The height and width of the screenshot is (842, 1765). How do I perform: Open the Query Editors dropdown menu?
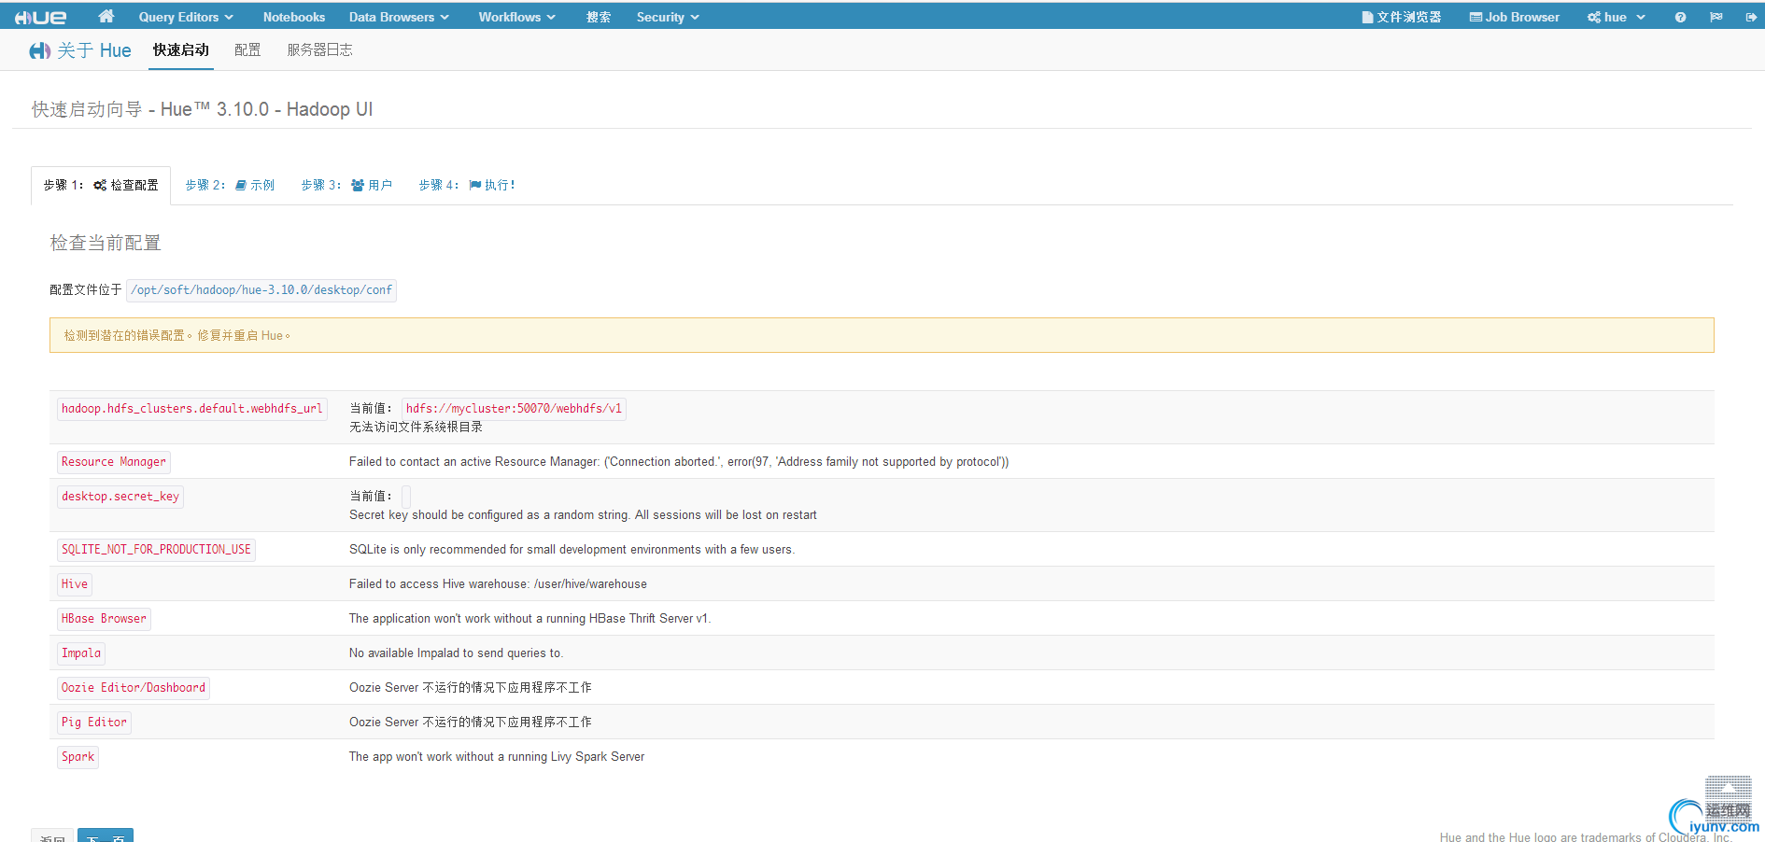(x=186, y=17)
